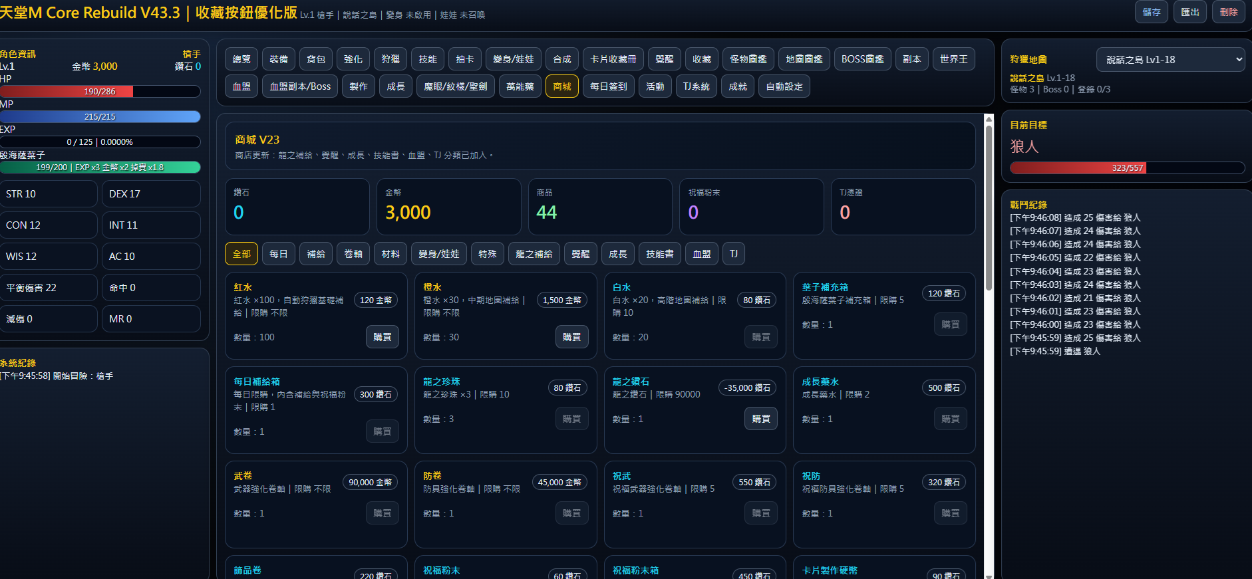
Task: Buy the 龍之鑽石 item
Action: pyautogui.click(x=761, y=419)
